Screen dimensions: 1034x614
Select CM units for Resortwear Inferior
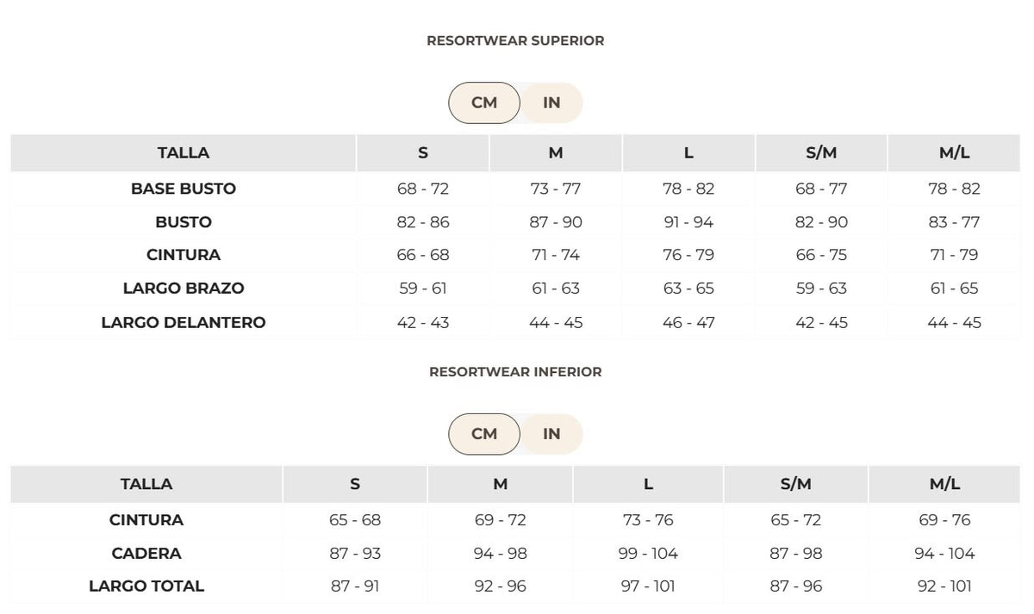click(x=484, y=434)
